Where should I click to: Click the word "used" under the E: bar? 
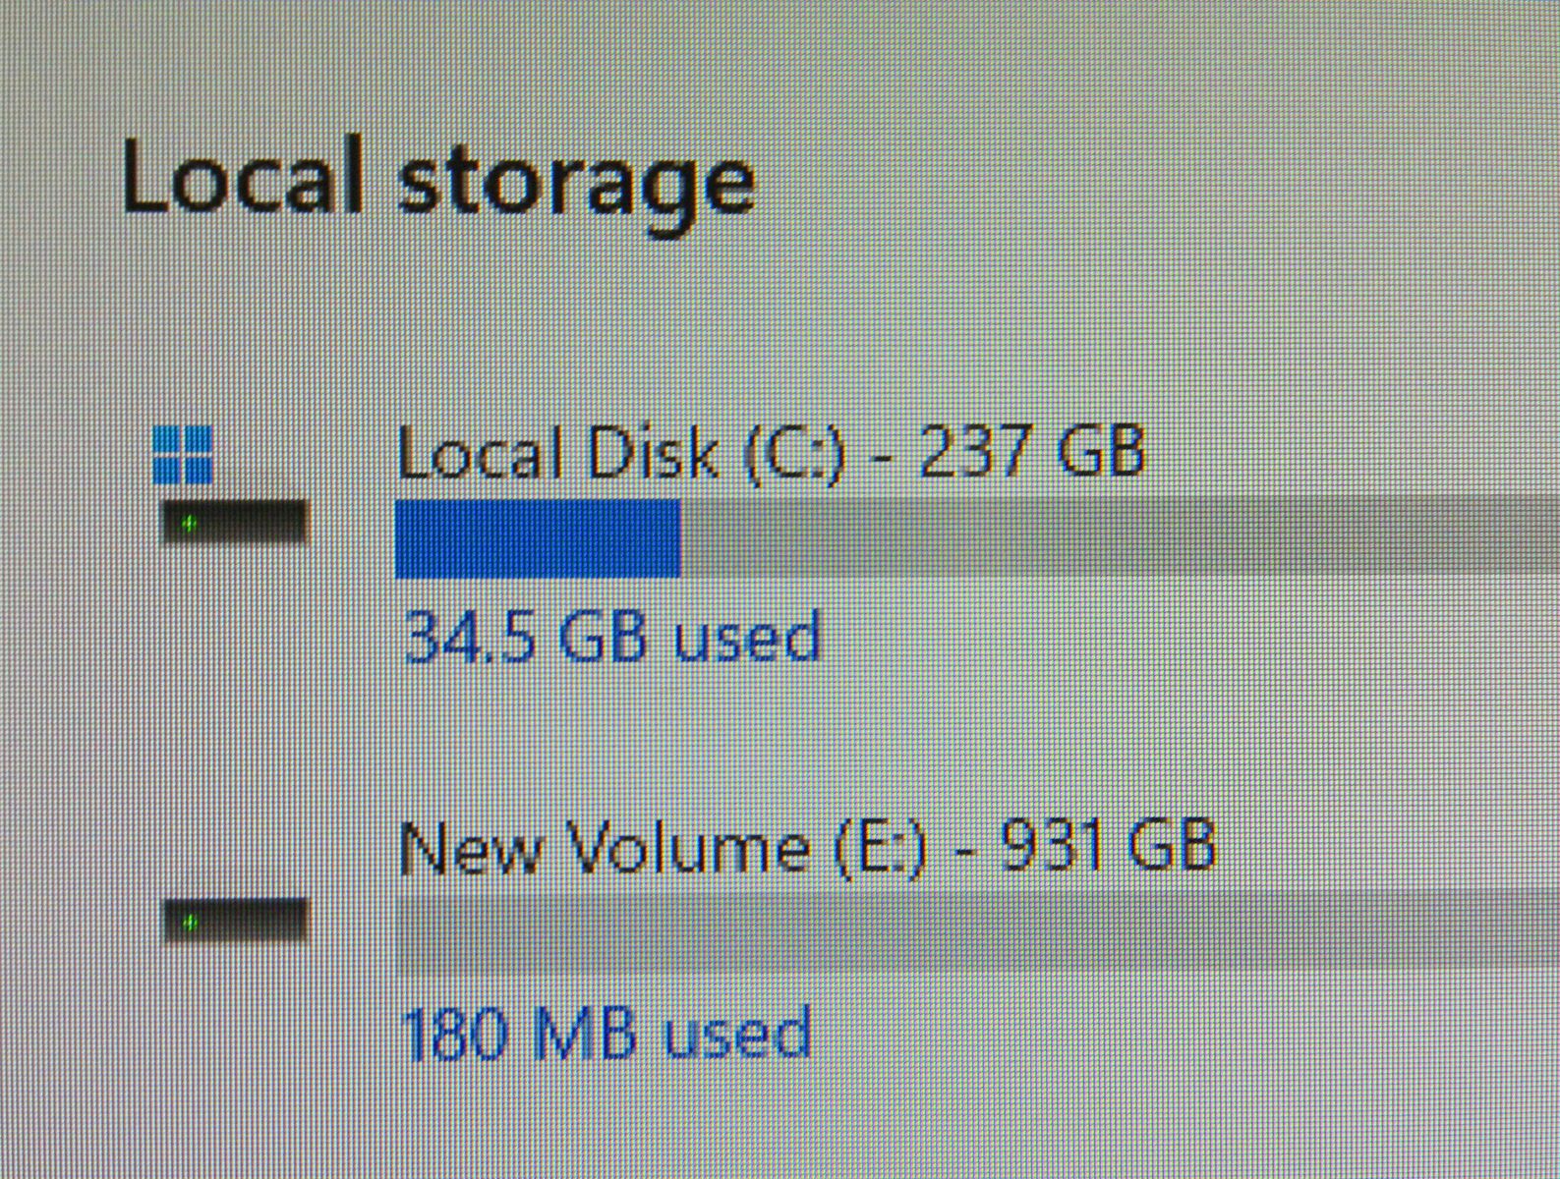pos(736,1034)
